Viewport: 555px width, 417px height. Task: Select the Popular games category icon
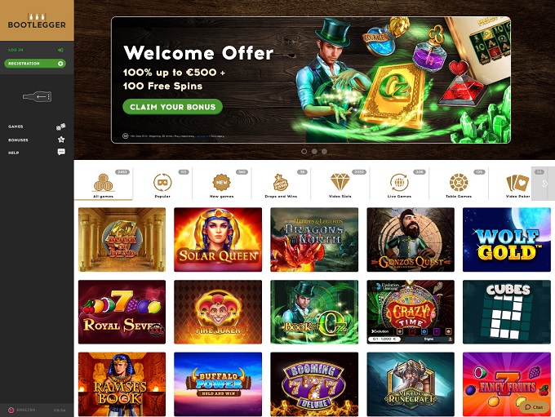162,183
